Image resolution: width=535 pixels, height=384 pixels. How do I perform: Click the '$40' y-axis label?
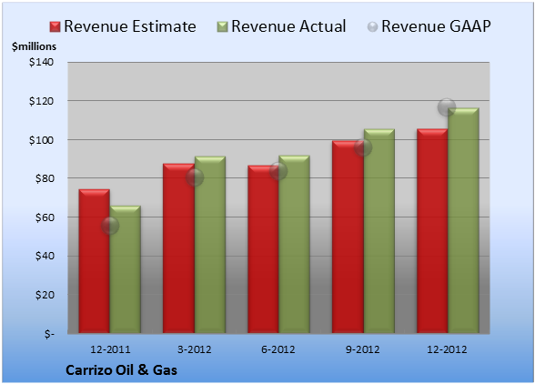(45, 256)
